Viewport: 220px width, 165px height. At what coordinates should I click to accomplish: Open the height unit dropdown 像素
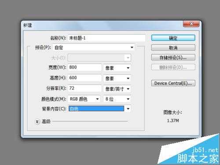coord(117,78)
